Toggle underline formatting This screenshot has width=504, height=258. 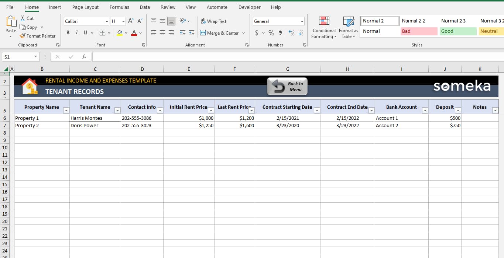click(85, 32)
